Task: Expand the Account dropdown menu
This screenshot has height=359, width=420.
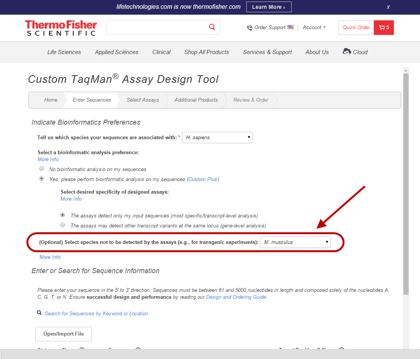Action: (314, 28)
